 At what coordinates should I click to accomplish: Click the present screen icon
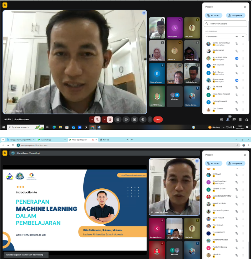click(x=134, y=120)
